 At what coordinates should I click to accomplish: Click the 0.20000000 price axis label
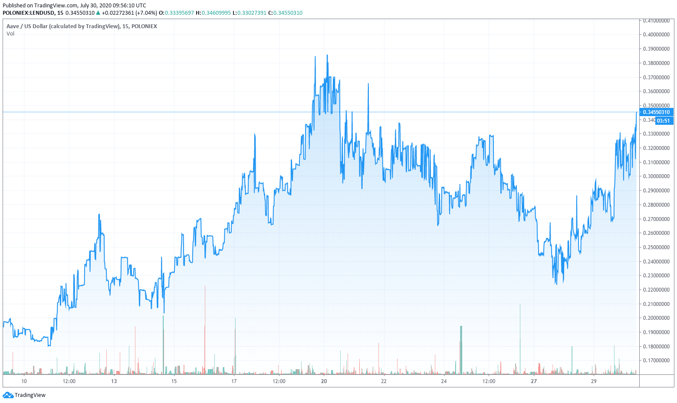[656, 318]
